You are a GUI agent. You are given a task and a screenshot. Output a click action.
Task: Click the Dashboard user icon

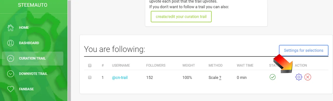(10, 43)
